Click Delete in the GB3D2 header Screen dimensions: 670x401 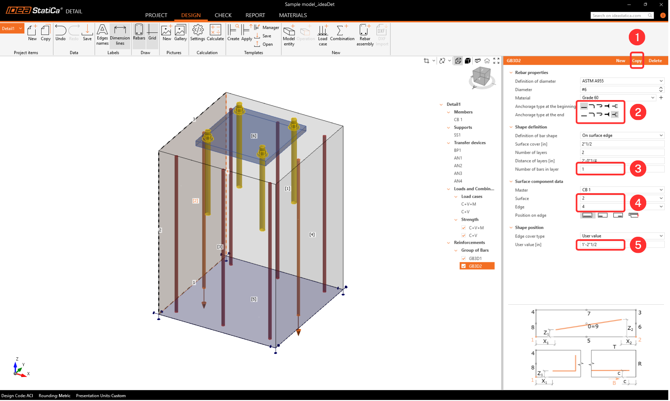pos(655,61)
